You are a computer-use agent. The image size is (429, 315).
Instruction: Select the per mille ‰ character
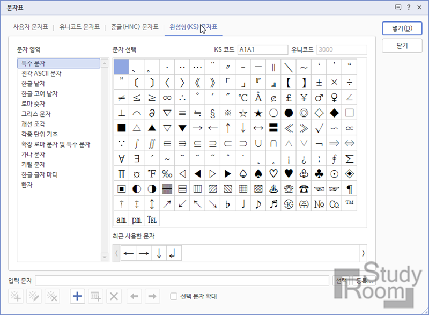pos(167,173)
